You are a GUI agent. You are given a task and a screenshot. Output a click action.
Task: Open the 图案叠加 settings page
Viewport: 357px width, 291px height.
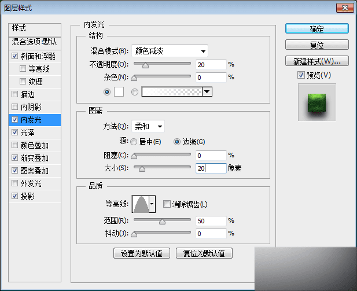coord(34,171)
